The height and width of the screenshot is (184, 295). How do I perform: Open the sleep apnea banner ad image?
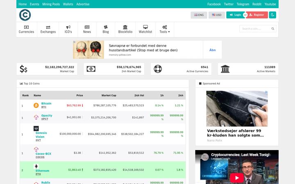pyautogui.click(x=88, y=50)
